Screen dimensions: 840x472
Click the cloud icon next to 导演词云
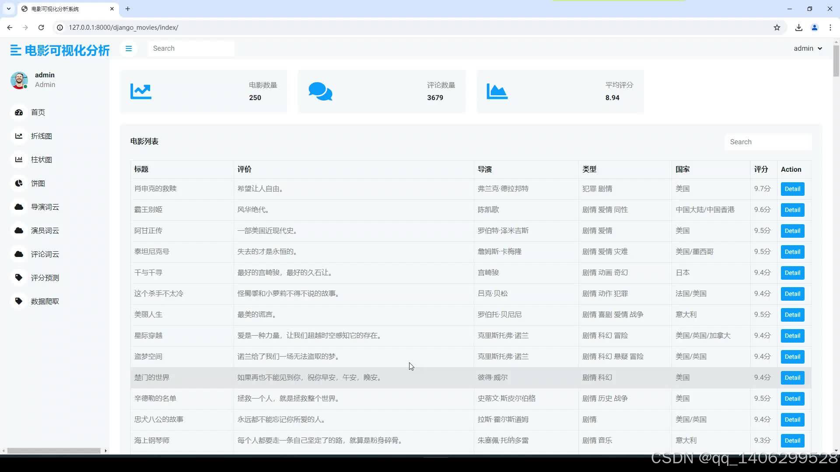point(19,207)
